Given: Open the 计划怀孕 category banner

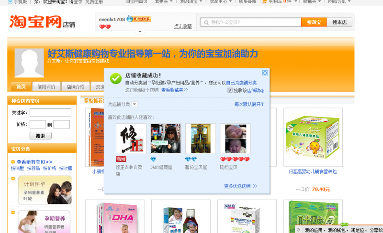Looking at the screenshot, I should pyautogui.click(x=45, y=190).
